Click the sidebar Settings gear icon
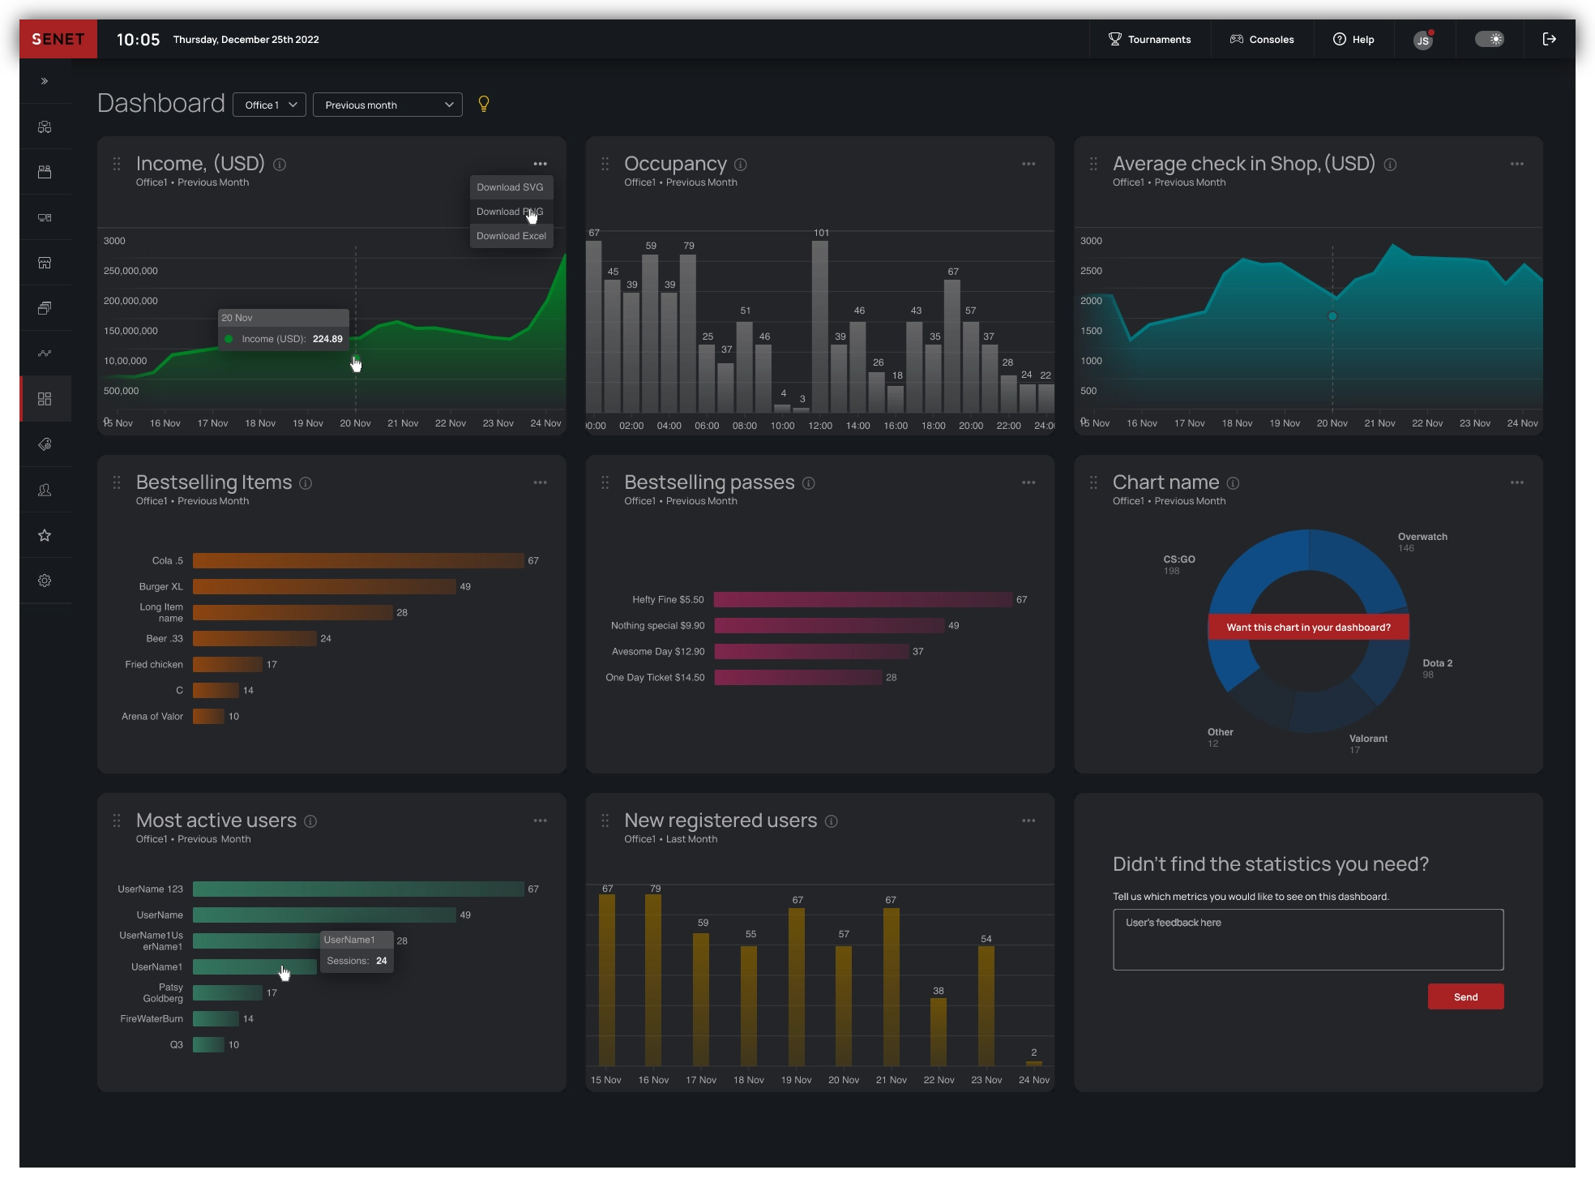The width and height of the screenshot is (1595, 1187). pyautogui.click(x=45, y=581)
